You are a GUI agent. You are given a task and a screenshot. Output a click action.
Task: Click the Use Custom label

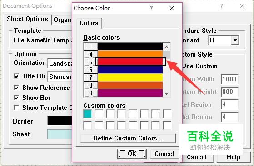click(200, 66)
